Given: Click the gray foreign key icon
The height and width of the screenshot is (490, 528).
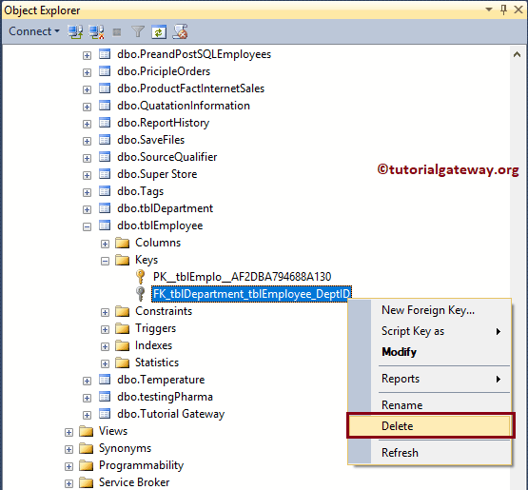Looking at the screenshot, I should click(141, 294).
